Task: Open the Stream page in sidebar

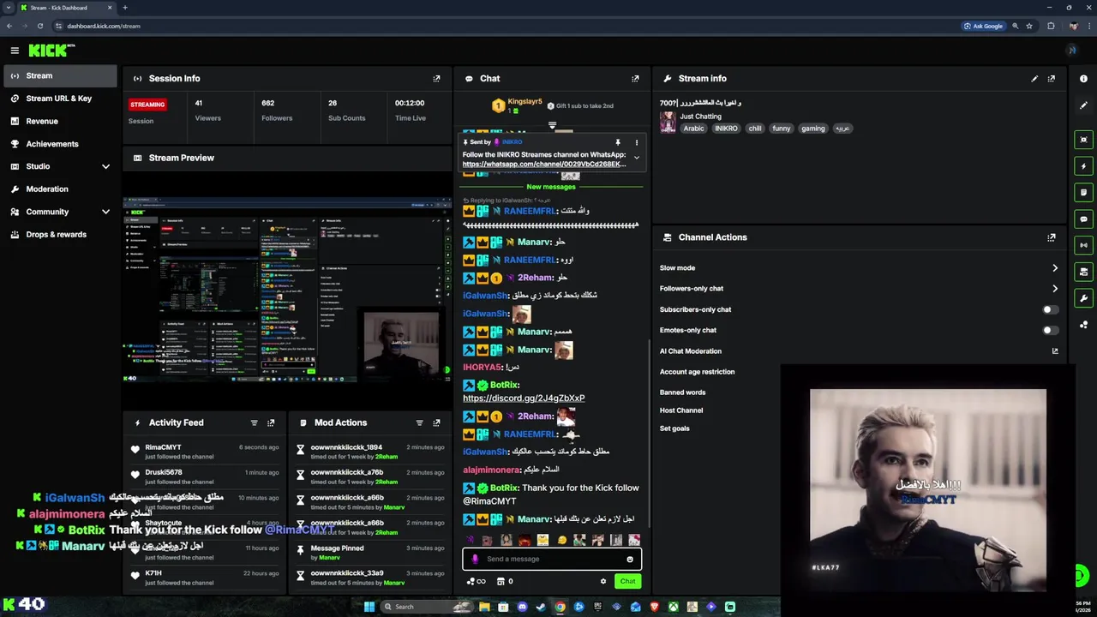Action: [60, 75]
